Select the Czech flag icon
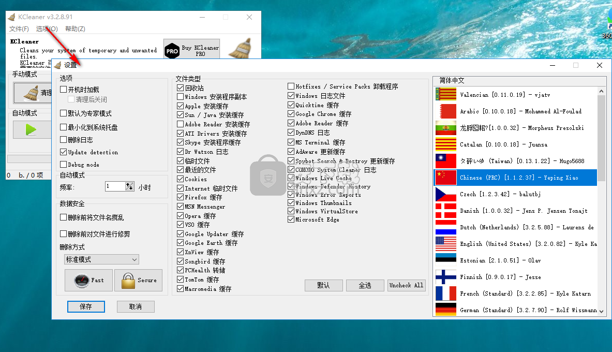The width and height of the screenshot is (612, 352). point(446,194)
